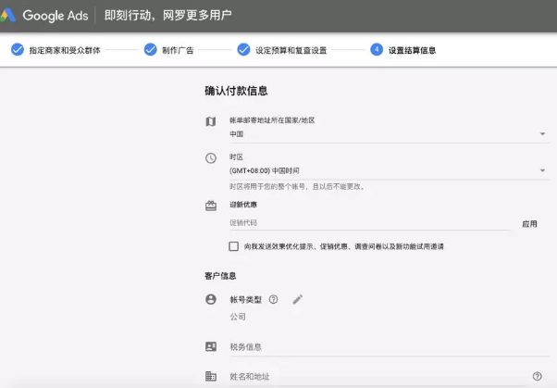Click the 促销代码 input field
This screenshot has width=557, height=388.
click(368, 222)
